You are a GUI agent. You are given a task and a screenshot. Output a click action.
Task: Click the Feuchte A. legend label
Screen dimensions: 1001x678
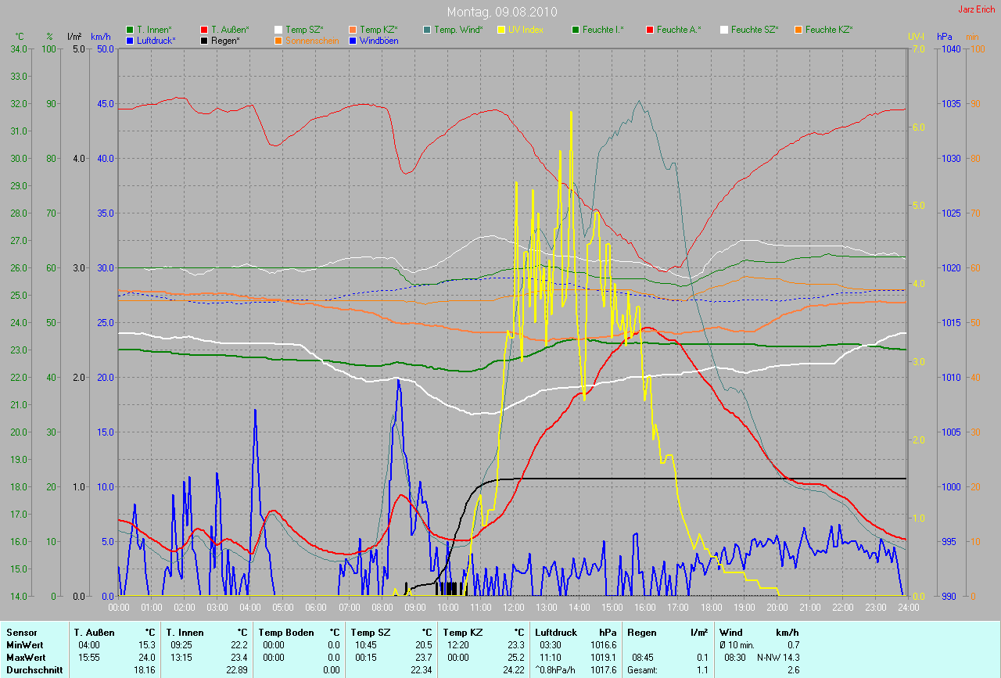tap(678, 30)
